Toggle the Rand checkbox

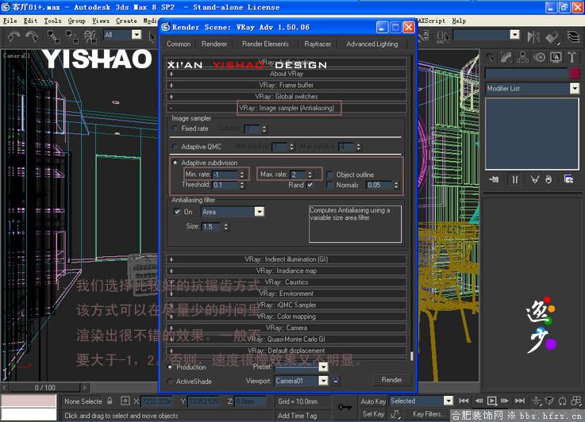[310, 185]
